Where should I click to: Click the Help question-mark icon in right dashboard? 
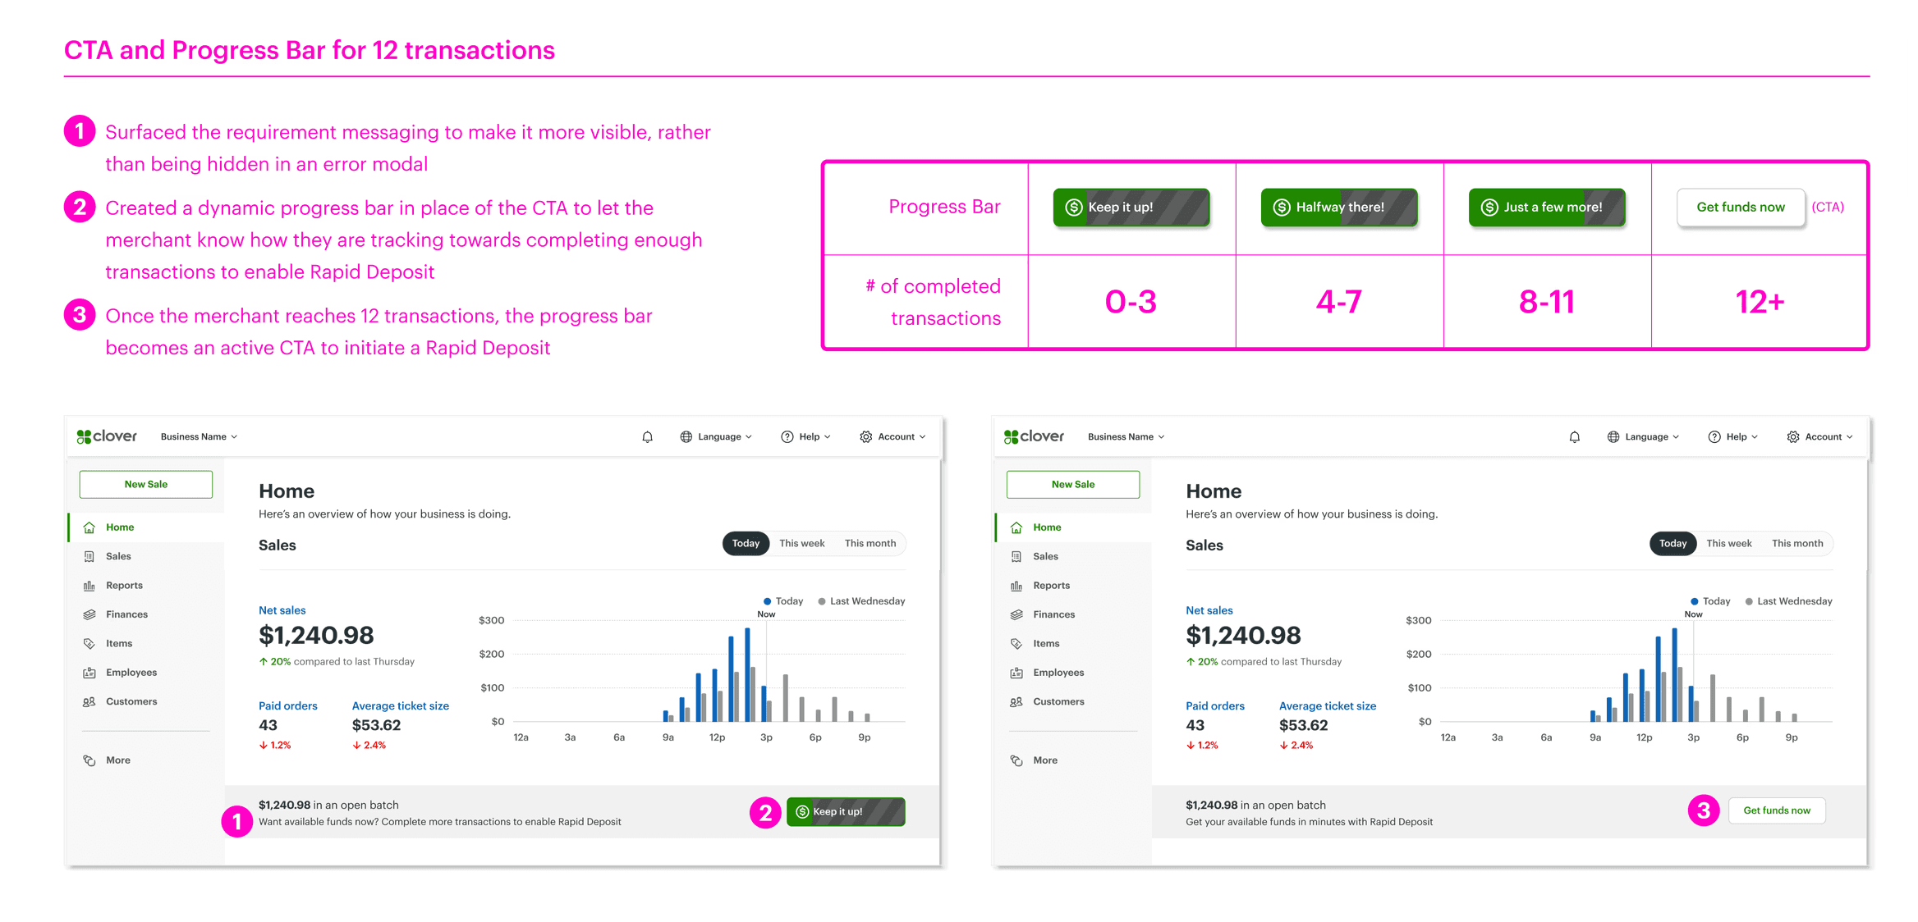coord(1714,437)
